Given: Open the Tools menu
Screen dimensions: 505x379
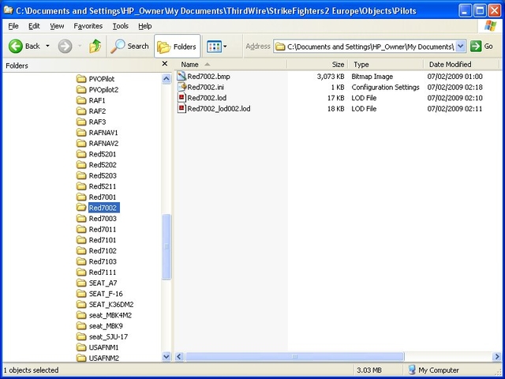Looking at the screenshot, I should click(x=121, y=26).
